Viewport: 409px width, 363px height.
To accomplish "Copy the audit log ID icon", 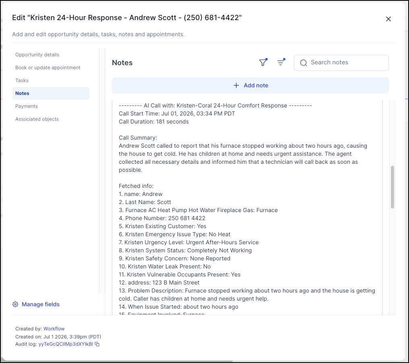I will [x=97, y=344].
